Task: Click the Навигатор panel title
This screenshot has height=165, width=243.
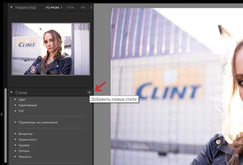Action: [x=26, y=7]
